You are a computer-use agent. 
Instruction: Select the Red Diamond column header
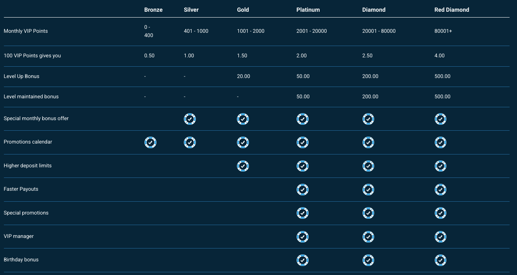[451, 10]
